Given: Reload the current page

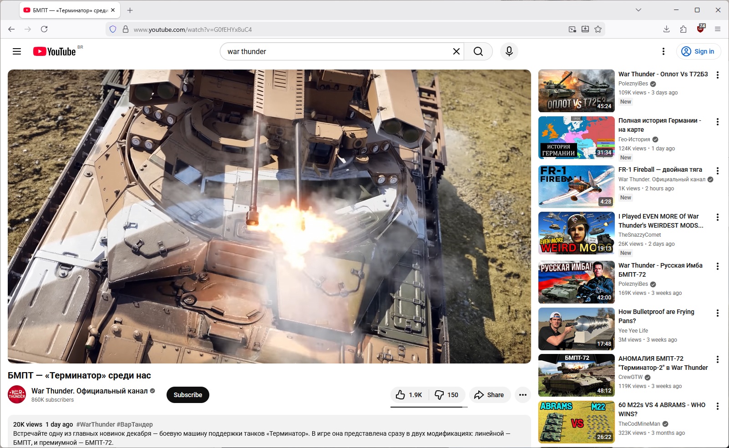Looking at the screenshot, I should click(x=44, y=29).
